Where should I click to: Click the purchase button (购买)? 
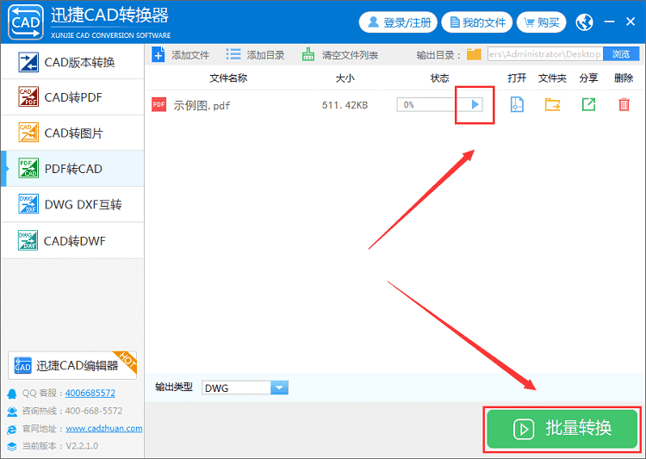tap(542, 22)
